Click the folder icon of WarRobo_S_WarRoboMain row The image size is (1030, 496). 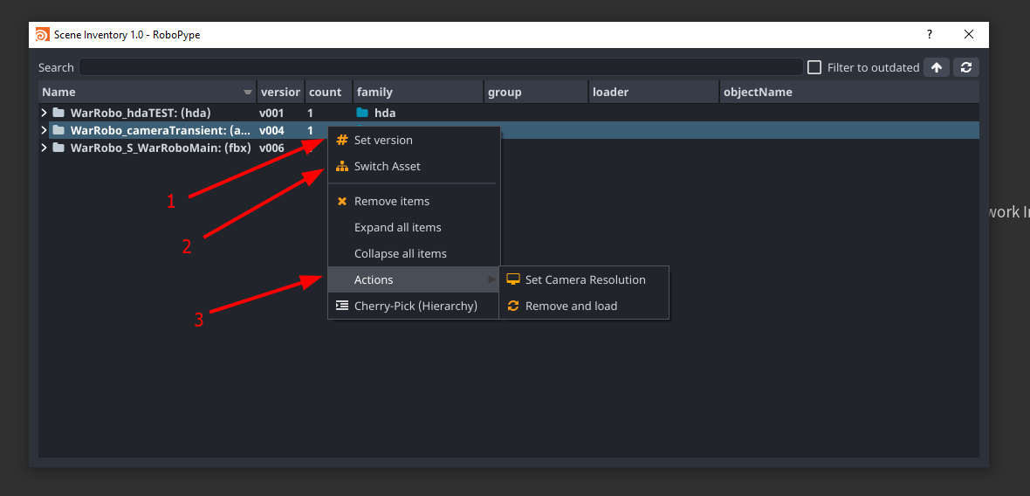(x=58, y=148)
